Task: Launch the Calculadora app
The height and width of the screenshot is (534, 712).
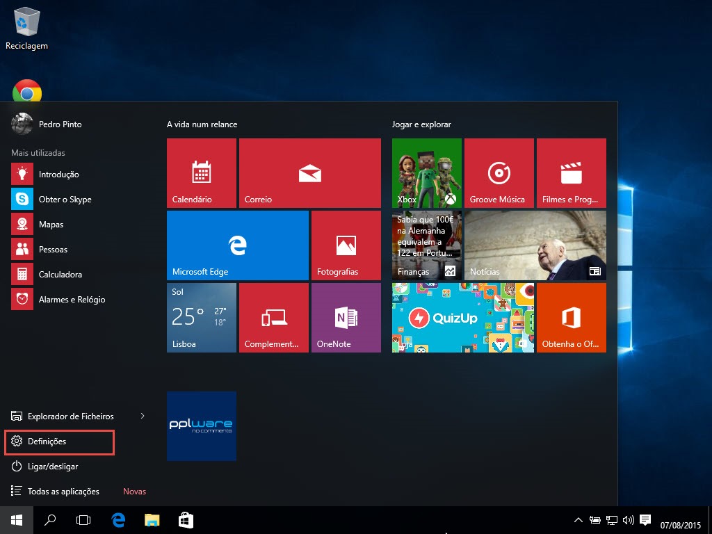Action: coord(54,274)
